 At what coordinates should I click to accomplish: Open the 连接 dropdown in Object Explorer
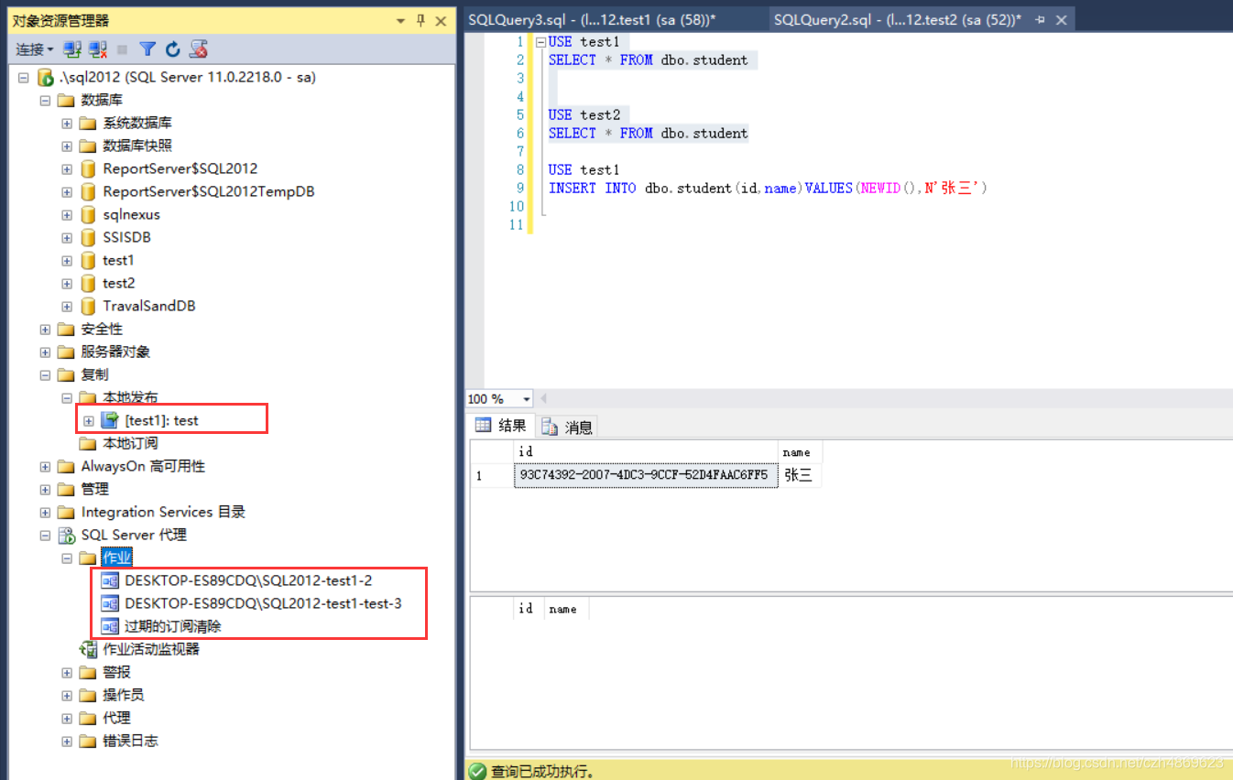click(x=34, y=49)
